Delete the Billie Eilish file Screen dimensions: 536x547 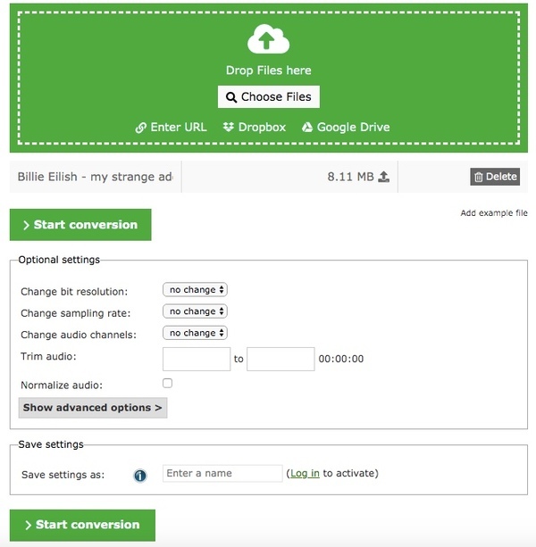(x=495, y=177)
